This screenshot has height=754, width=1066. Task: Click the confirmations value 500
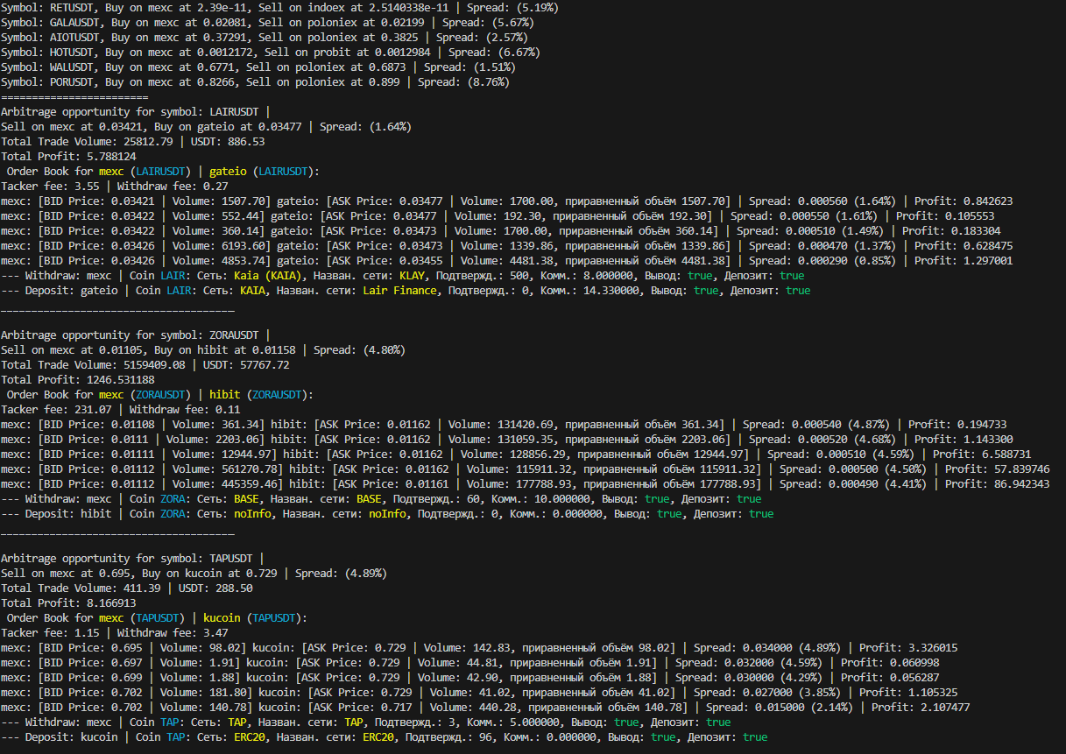[517, 275]
